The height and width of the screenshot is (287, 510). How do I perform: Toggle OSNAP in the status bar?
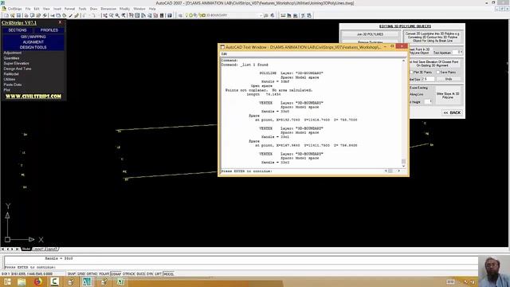[x=116, y=274]
